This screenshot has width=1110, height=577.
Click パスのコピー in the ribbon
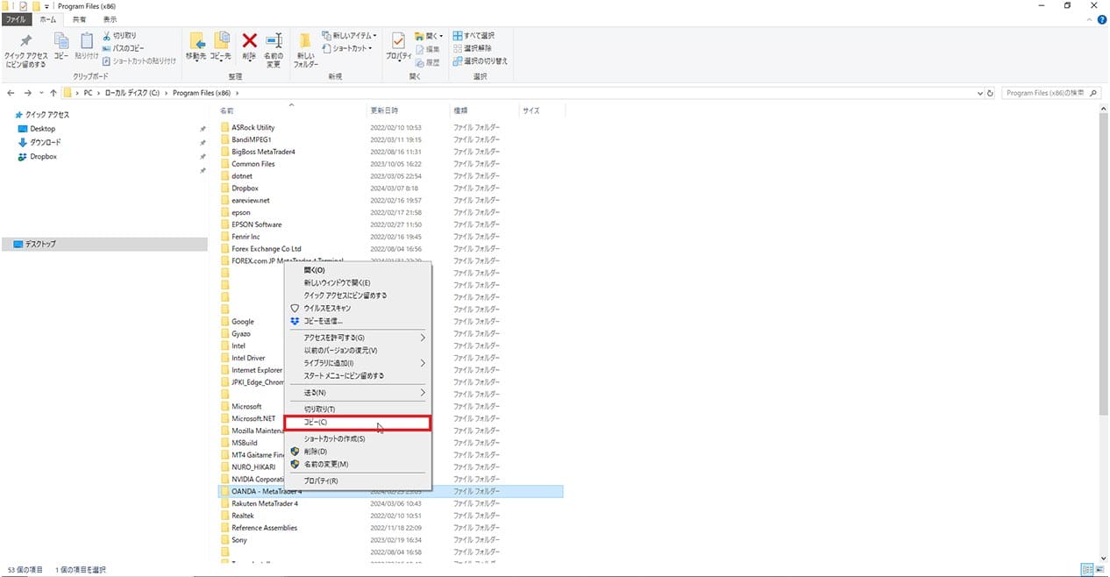pyautogui.click(x=123, y=48)
